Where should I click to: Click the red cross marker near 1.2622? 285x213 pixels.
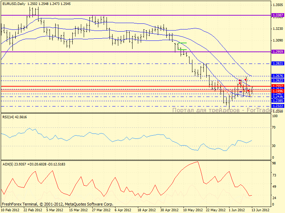point(246,80)
